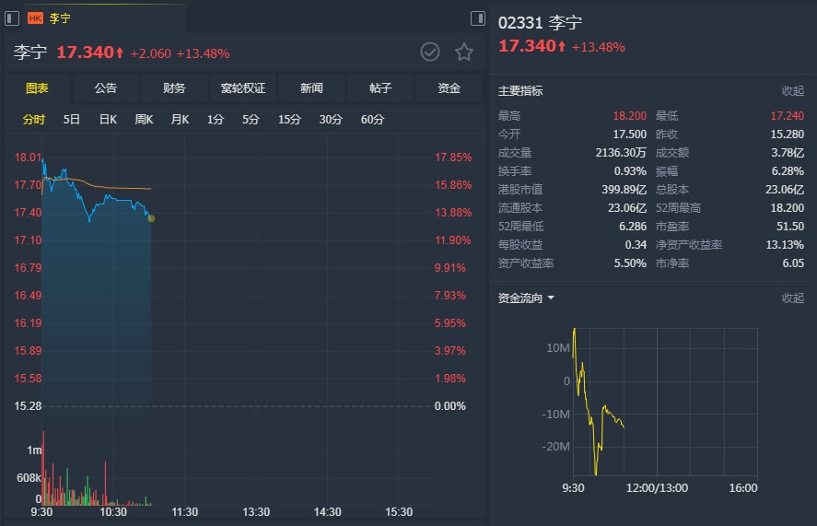The image size is (817, 526).
Task: Click the 帖子 tab
Action: click(380, 88)
